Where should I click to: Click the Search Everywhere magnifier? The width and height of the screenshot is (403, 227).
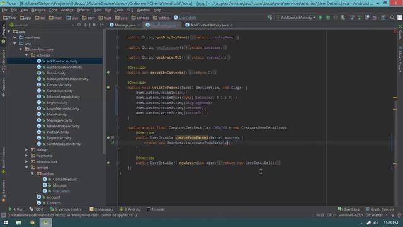click(392, 18)
